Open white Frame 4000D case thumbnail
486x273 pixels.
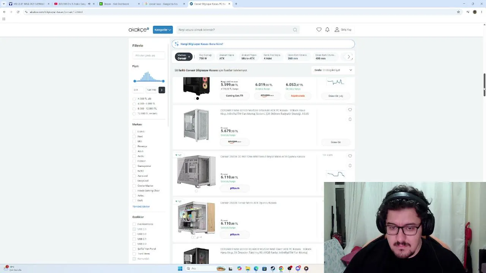point(196,125)
